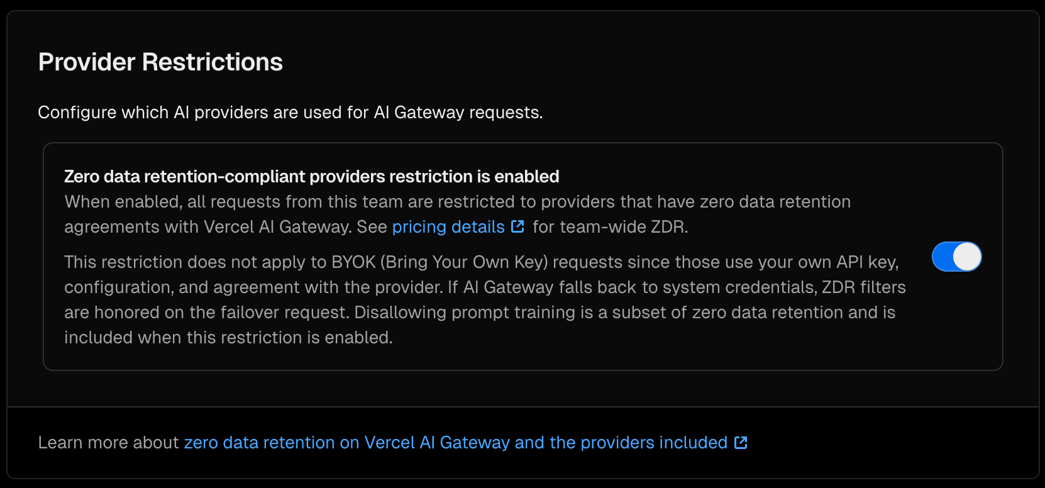Screen dimensions: 1045x488
Task: Click the external-link icon beside pricing details
Action: (x=518, y=226)
